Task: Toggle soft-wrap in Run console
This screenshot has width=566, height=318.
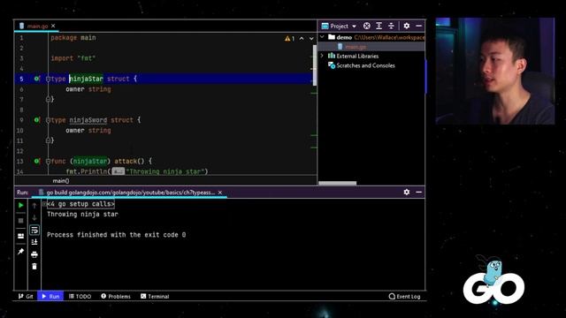Action: pyautogui.click(x=34, y=230)
